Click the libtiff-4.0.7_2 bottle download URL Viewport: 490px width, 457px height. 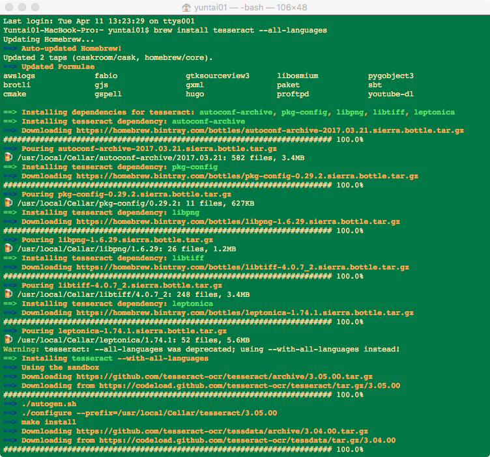[x=242, y=267]
